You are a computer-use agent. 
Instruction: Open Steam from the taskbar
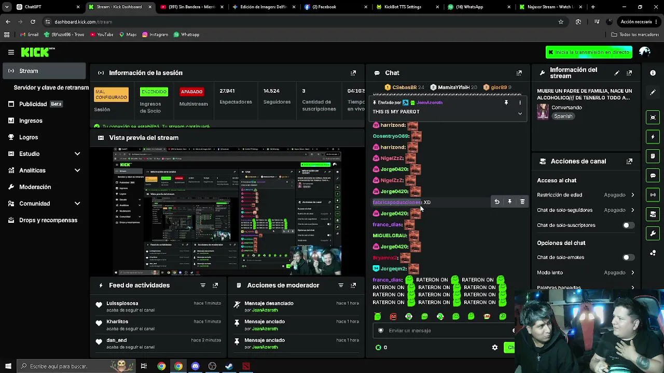tap(229, 366)
